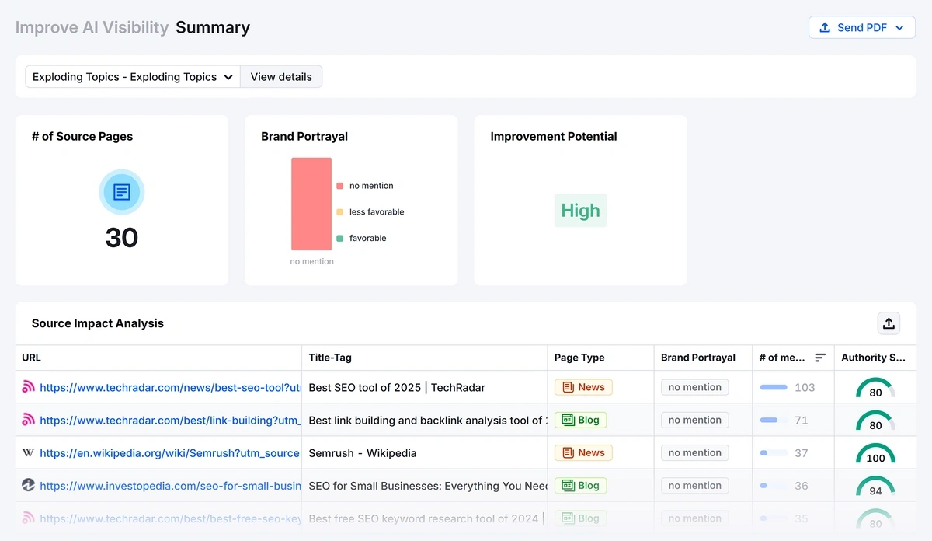Click the Blog tag in link building row
Image resolution: width=932 pixels, height=541 pixels.
click(x=580, y=420)
